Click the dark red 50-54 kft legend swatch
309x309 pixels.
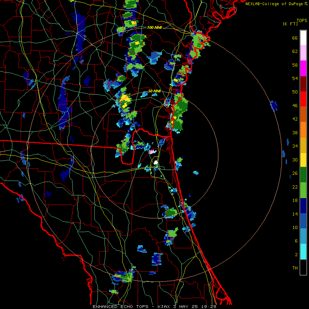coord(303,83)
